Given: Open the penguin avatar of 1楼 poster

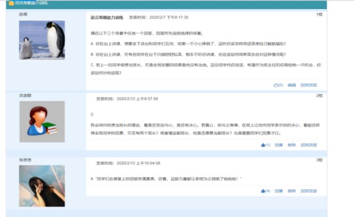Looking at the screenshot, I should (42, 40).
